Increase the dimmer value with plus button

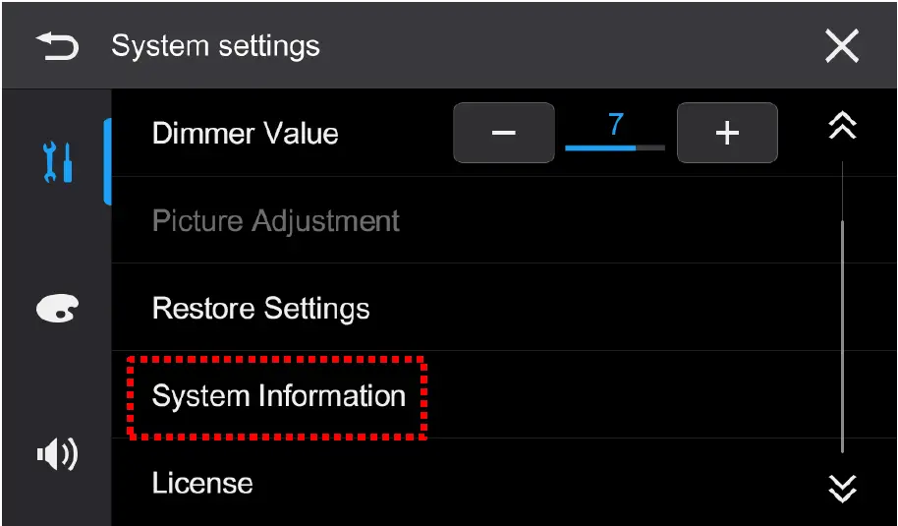[727, 133]
